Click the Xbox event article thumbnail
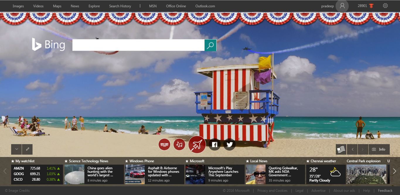The image size is (400, 195). pyautogui.click(x=195, y=175)
